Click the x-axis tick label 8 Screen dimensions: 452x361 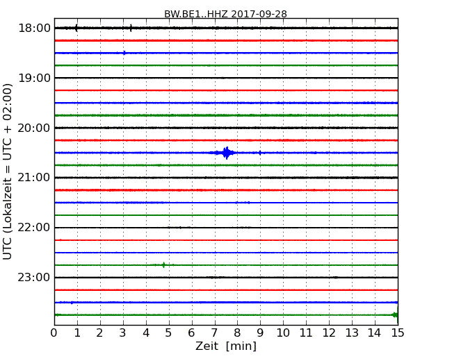tap(238, 333)
